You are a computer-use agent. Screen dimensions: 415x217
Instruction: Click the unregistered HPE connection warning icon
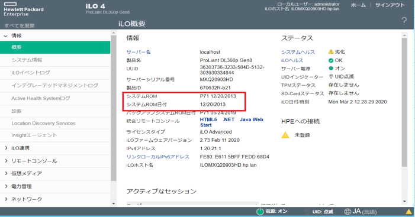pos(285,135)
